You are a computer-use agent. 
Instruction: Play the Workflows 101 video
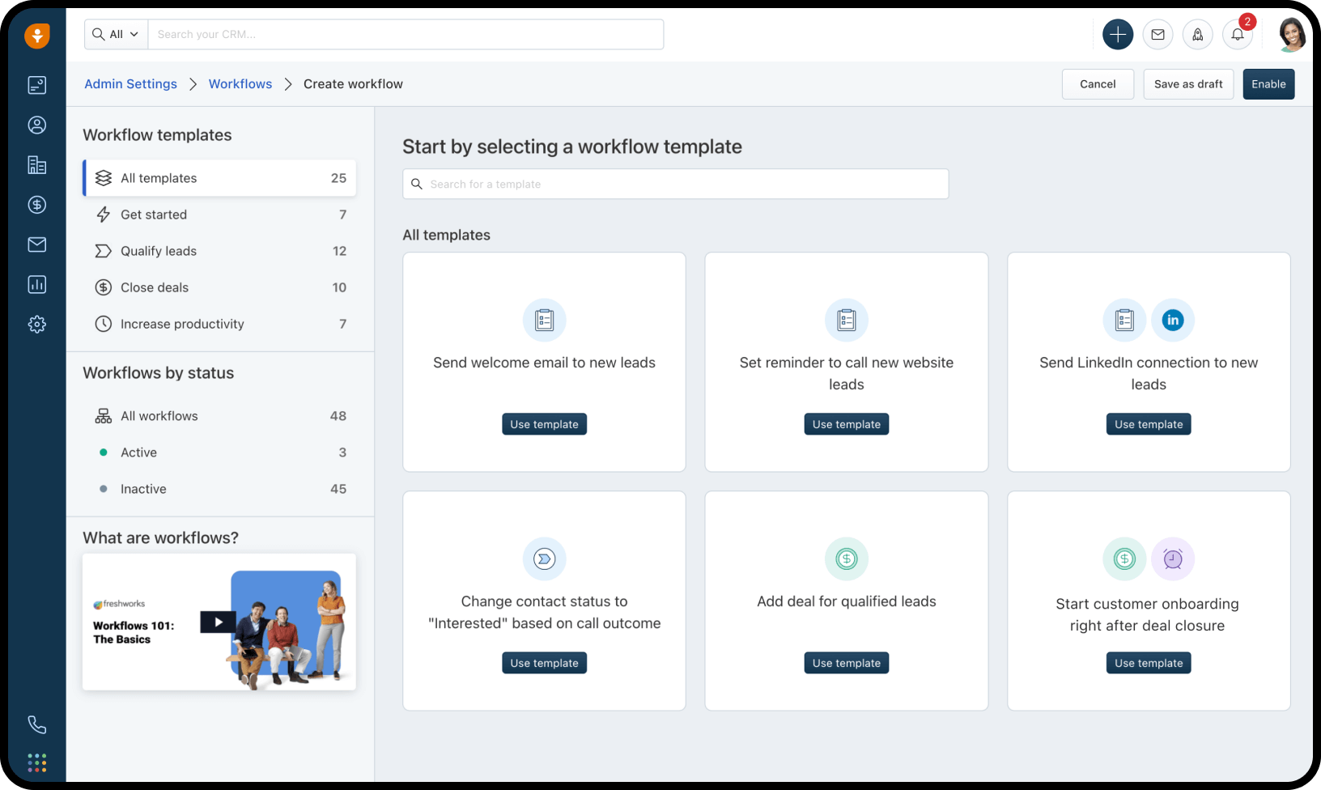pos(218,622)
